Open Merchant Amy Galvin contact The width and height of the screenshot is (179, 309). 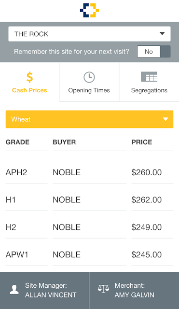point(134,291)
